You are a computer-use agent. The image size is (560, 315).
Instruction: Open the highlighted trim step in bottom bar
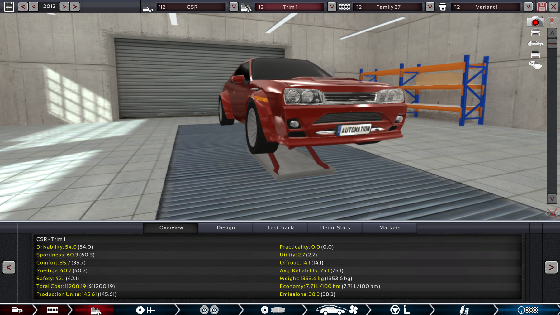click(x=96, y=310)
